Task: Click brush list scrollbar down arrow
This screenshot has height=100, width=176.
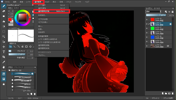Action: 35,90
